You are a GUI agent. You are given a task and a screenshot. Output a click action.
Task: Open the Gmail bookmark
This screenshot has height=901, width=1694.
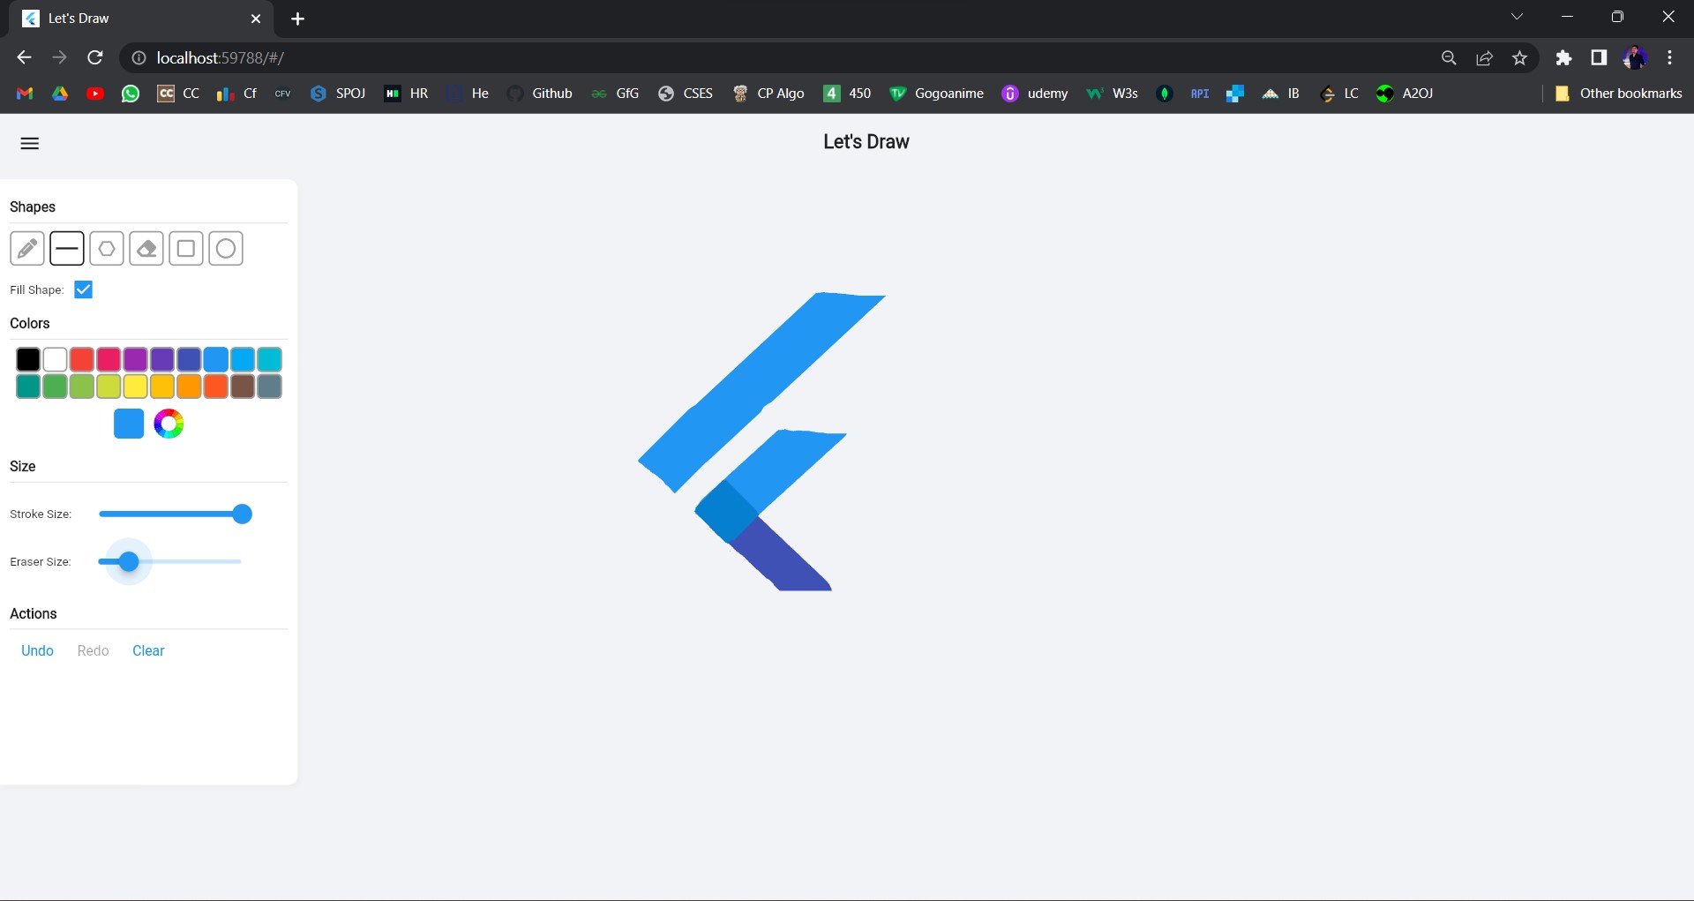25,94
